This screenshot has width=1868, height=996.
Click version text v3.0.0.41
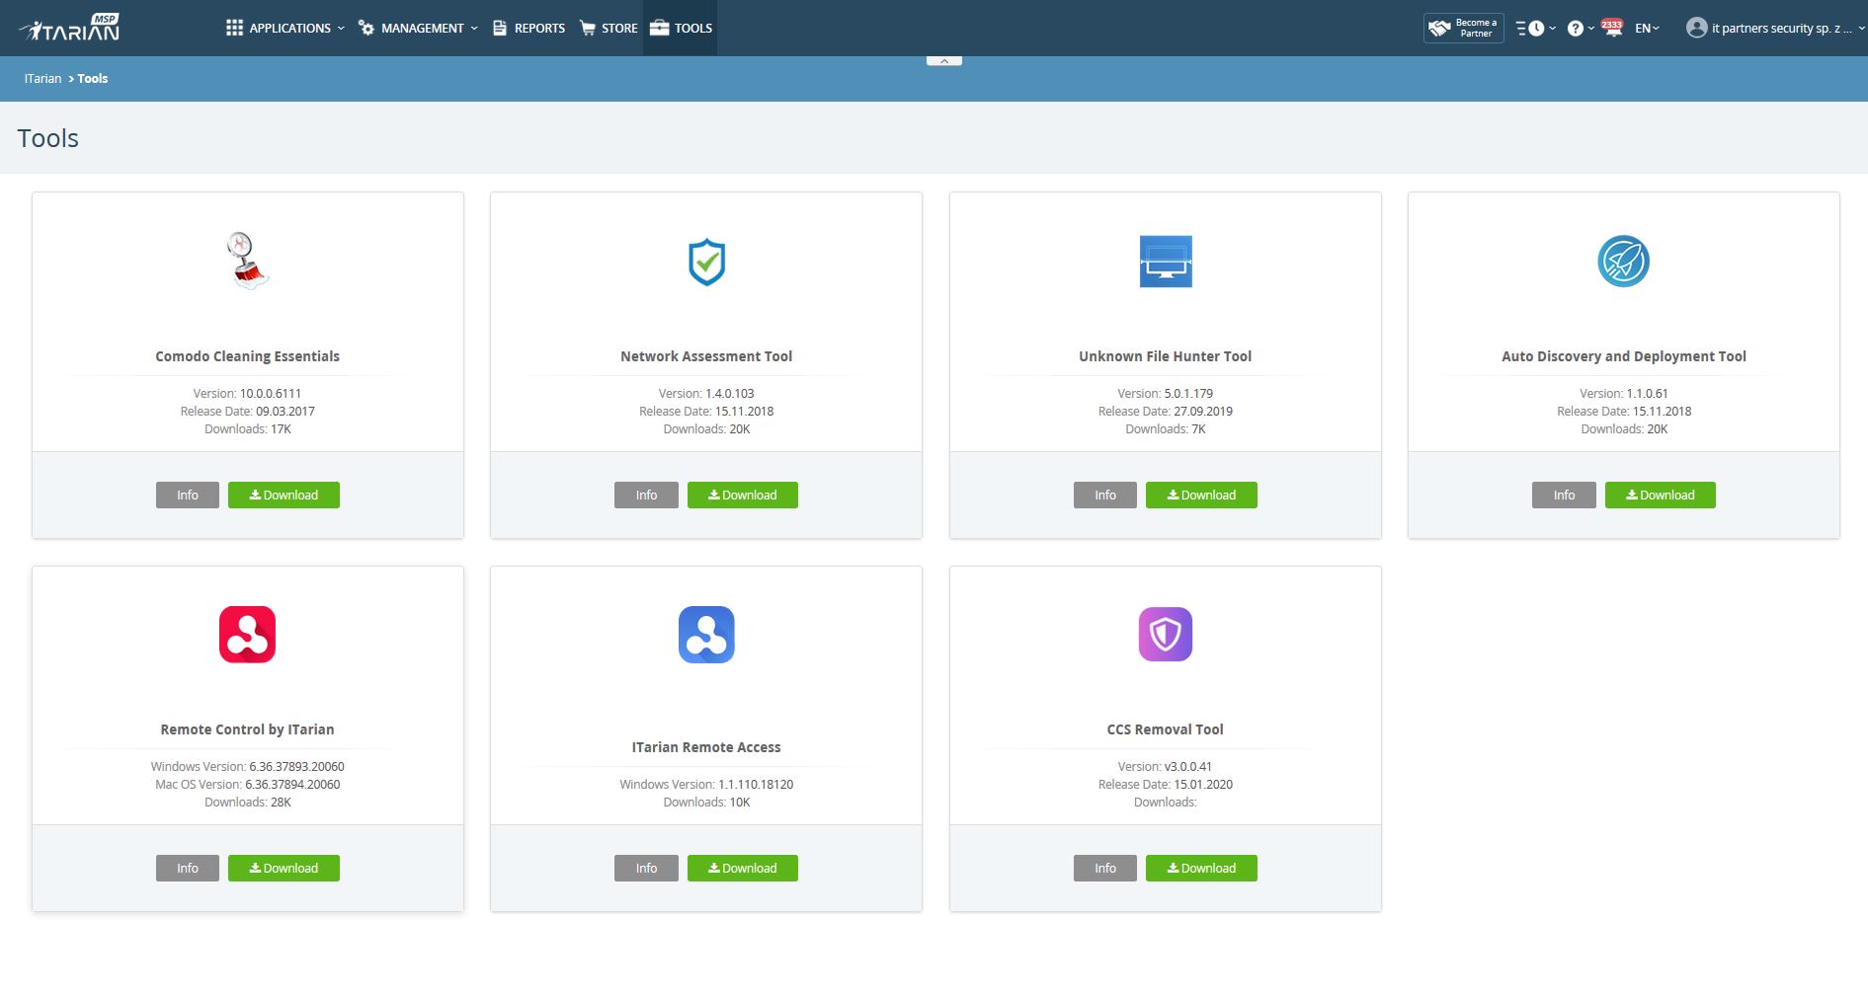1188,766
